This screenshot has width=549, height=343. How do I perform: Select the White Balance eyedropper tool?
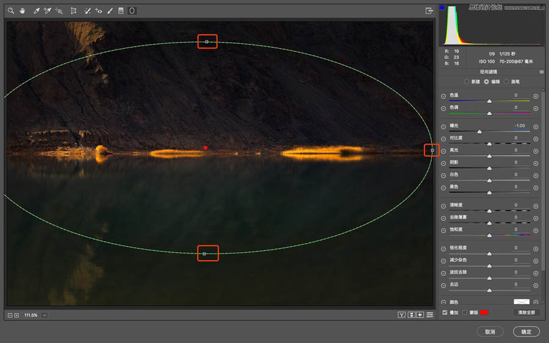pos(36,11)
